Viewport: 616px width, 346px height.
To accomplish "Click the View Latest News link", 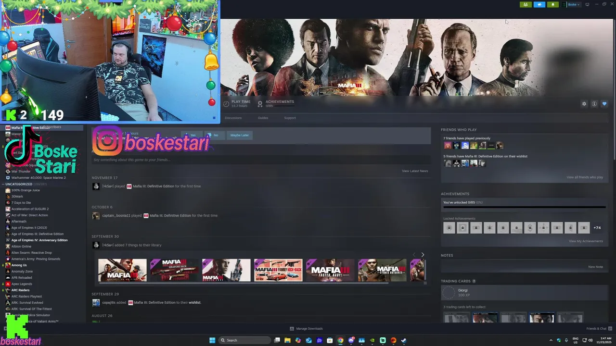I will click(415, 171).
